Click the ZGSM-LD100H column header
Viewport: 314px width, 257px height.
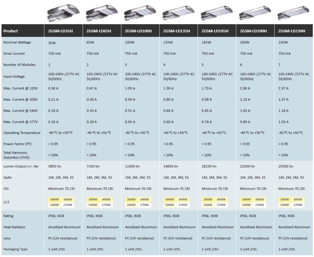140,31
